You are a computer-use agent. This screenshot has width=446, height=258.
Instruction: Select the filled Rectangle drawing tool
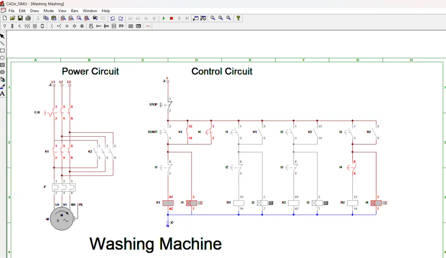click(x=2, y=65)
